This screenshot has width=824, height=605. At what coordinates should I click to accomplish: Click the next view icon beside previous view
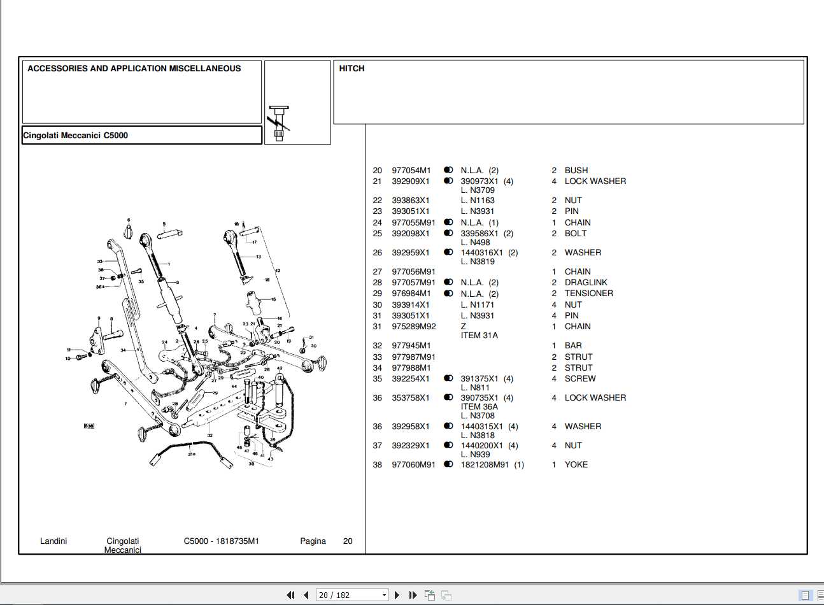click(446, 595)
